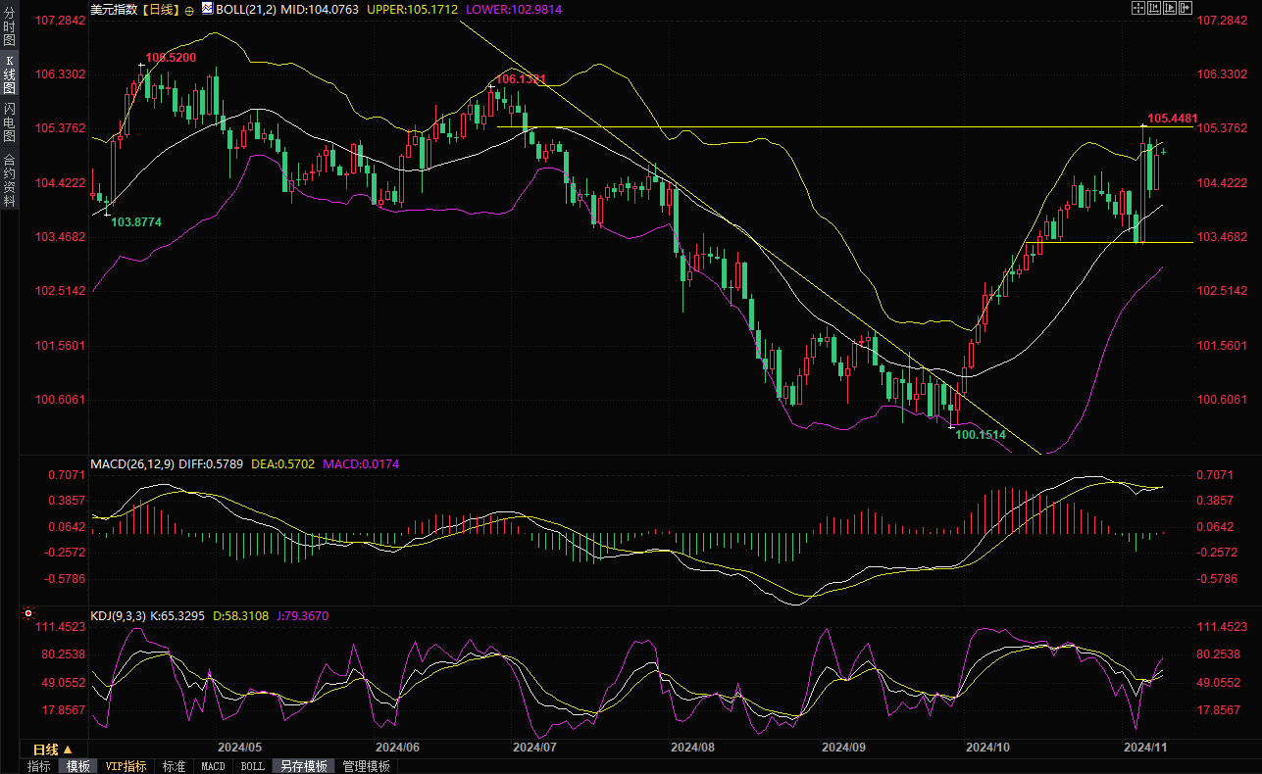Switch to 分时图 view in left sidebar

[9, 27]
